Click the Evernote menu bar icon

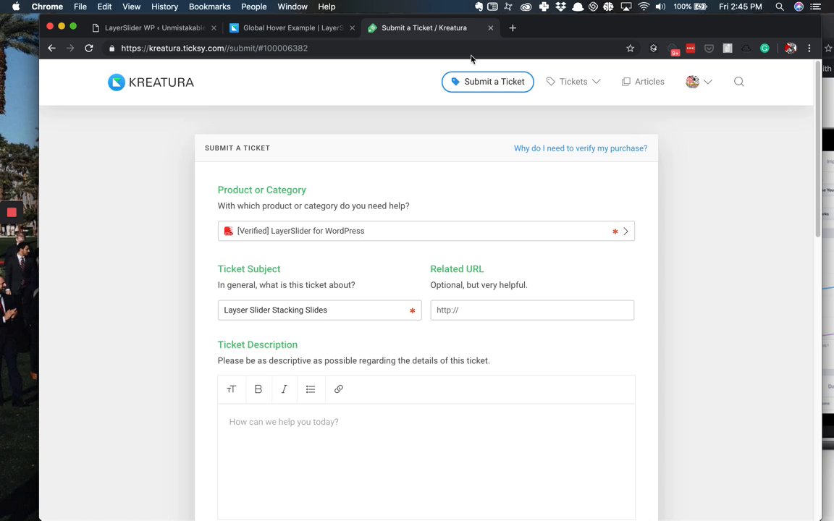(479, 7)
